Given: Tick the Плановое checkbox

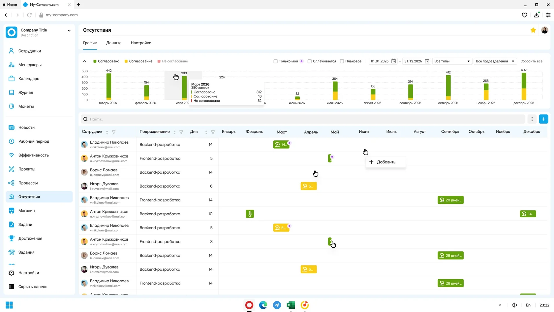Looking at the screenshot, I should tap(342, 61).
